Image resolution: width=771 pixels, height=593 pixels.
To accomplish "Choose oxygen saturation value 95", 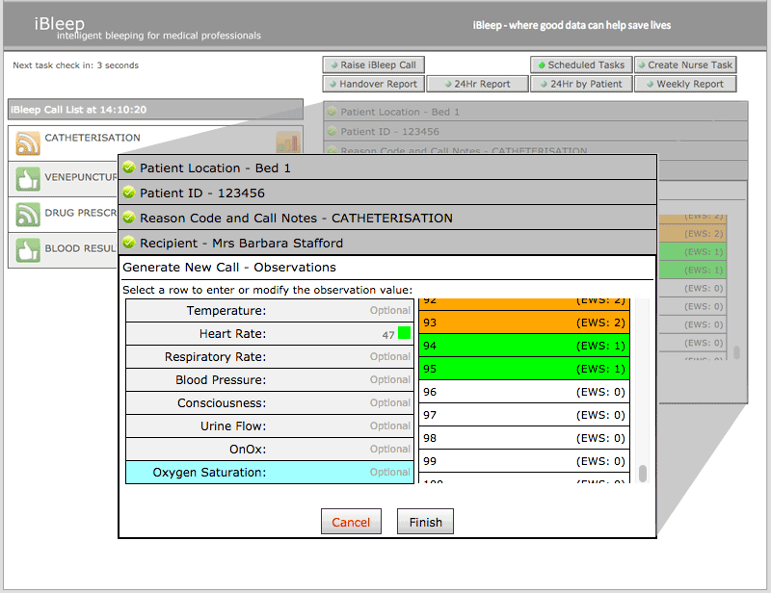I will click(x=524, y=369).
